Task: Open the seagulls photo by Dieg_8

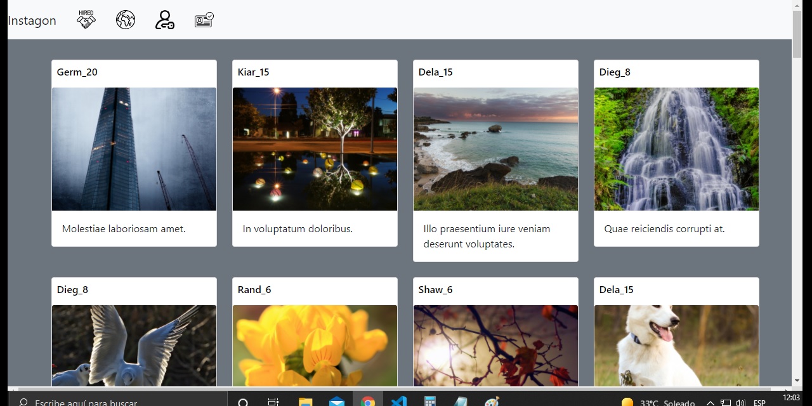Action: tap(134, 346)
